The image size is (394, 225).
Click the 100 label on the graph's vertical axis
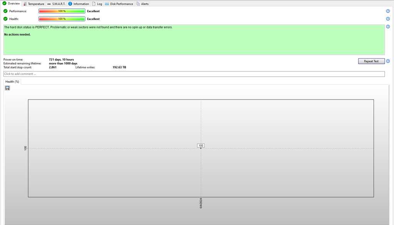[25, 148]
